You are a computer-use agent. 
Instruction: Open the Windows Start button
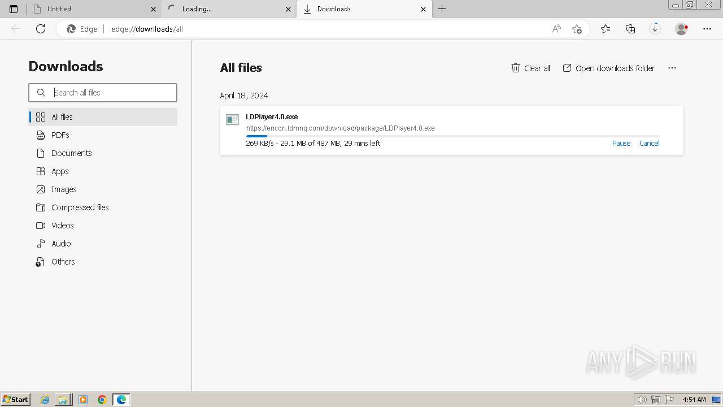[x=16, y=400]
